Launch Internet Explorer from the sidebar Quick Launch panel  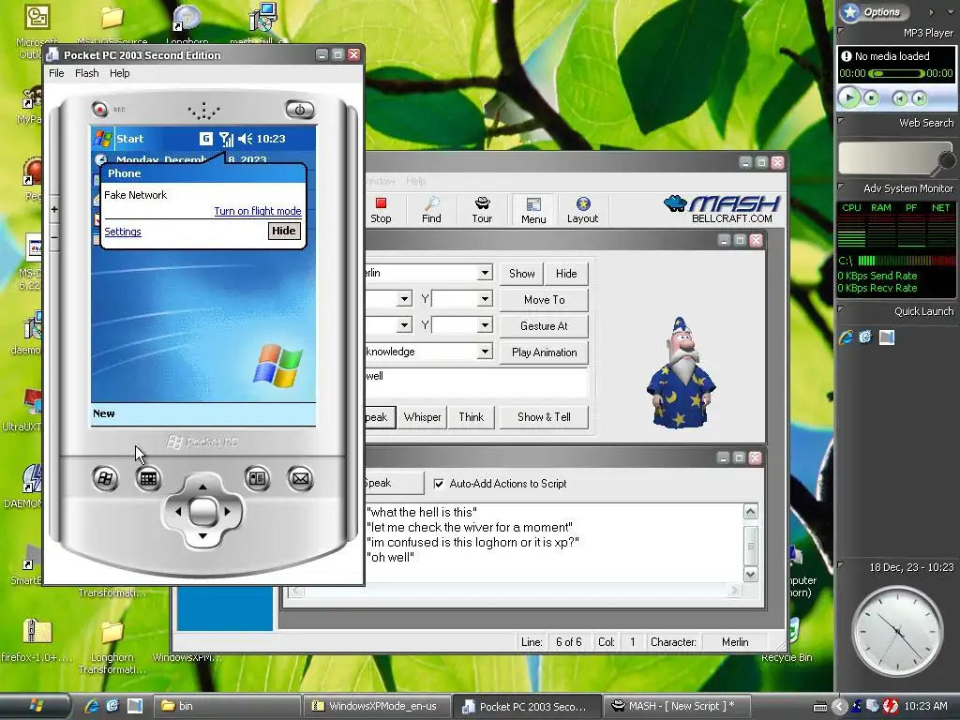(847, 337)
